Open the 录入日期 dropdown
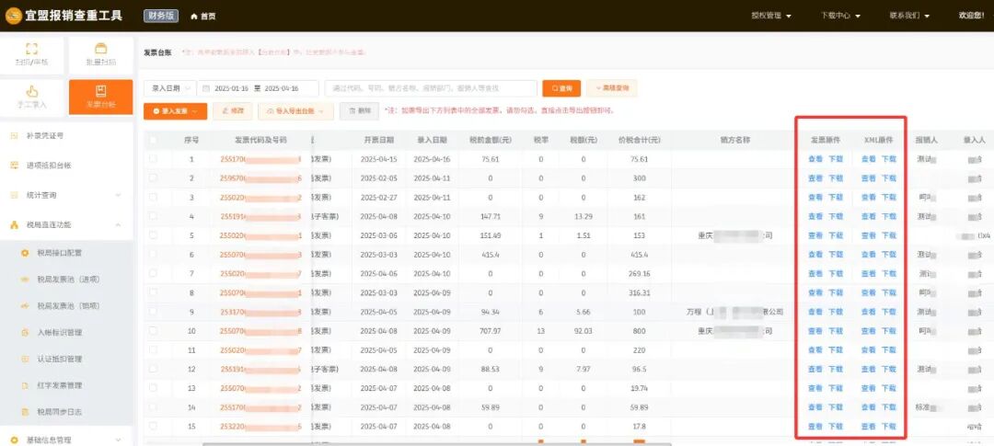This screenshot has width=994, height=446. click(x=169, y=88)
